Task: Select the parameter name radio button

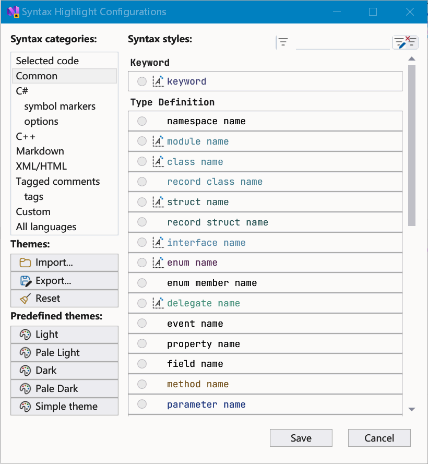Action: (142, 404)
